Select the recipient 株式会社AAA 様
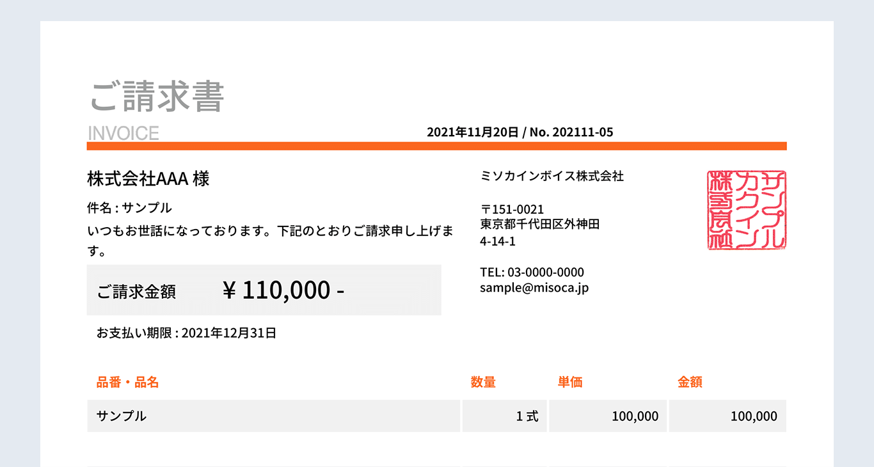 [148, 178]
